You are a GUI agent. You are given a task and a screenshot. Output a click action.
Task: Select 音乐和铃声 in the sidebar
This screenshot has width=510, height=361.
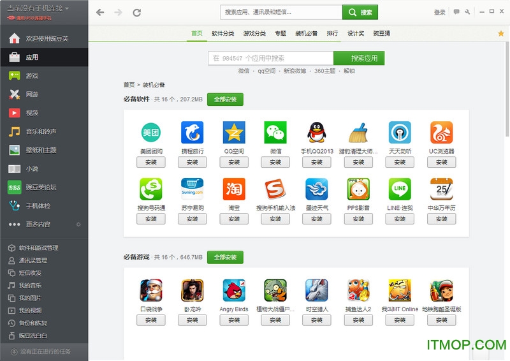point(44,131)
